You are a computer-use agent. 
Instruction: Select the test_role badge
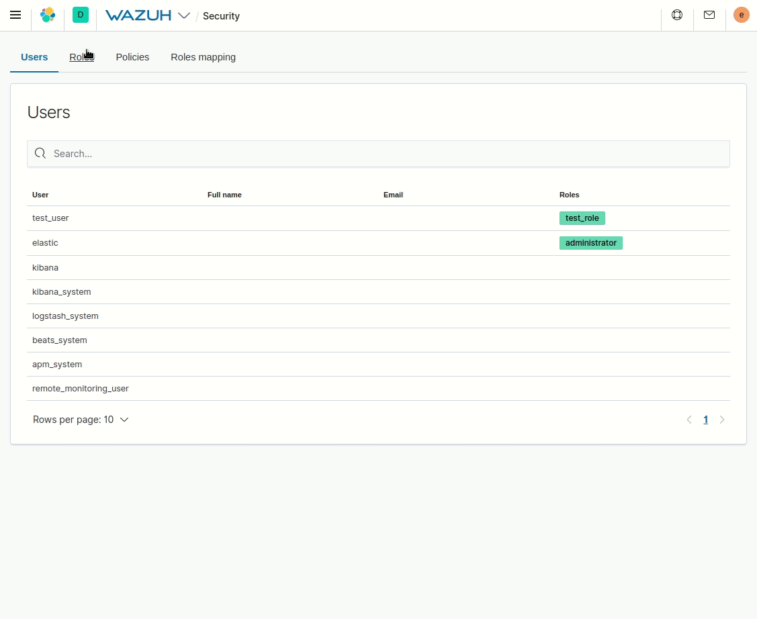click(582, 218)
